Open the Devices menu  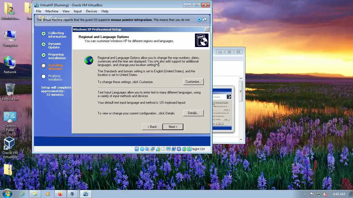coord(92,11)
